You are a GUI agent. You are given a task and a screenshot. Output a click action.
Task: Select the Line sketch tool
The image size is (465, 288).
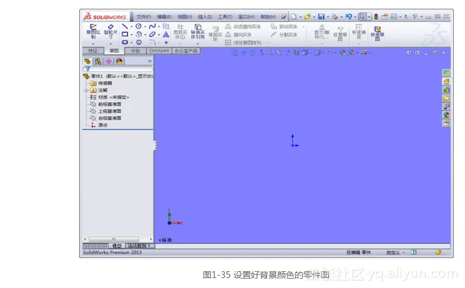[125, 26]
